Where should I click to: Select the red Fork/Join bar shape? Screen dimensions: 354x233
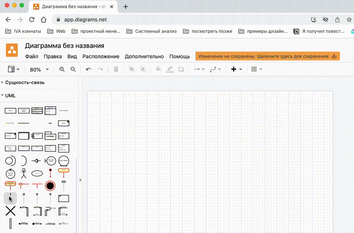(x=37, y=185)
